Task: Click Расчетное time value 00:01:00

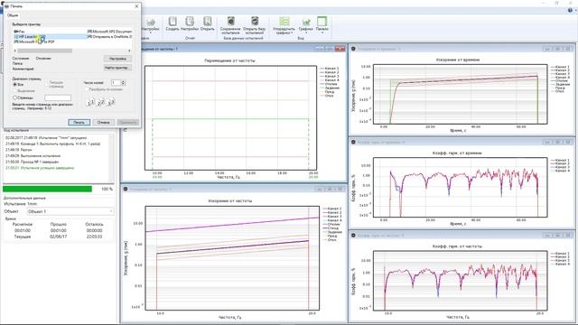Action: [23, 231]
